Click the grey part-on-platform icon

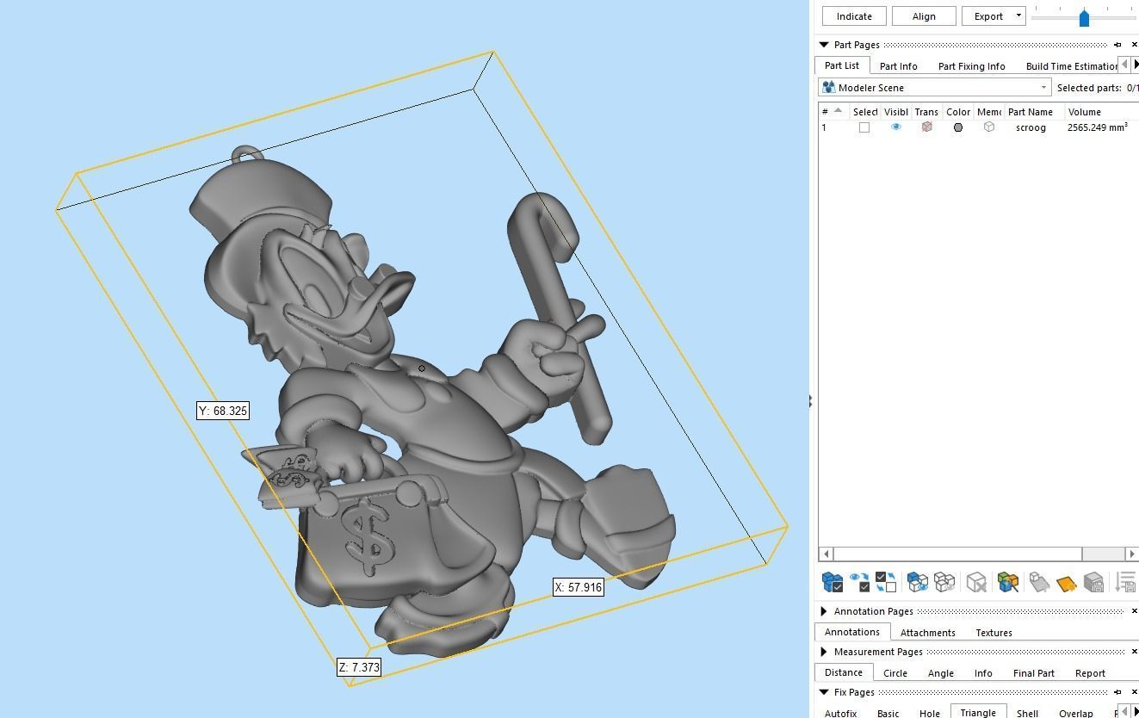pos(1038,583)
